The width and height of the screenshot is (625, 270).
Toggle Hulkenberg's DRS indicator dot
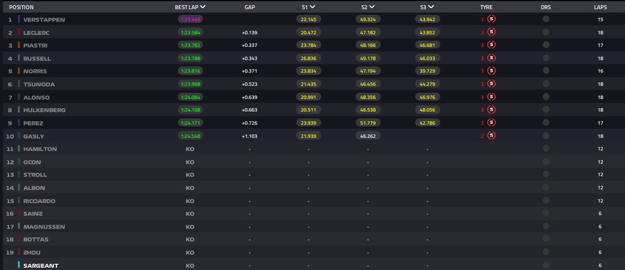(x=546, y=110)
